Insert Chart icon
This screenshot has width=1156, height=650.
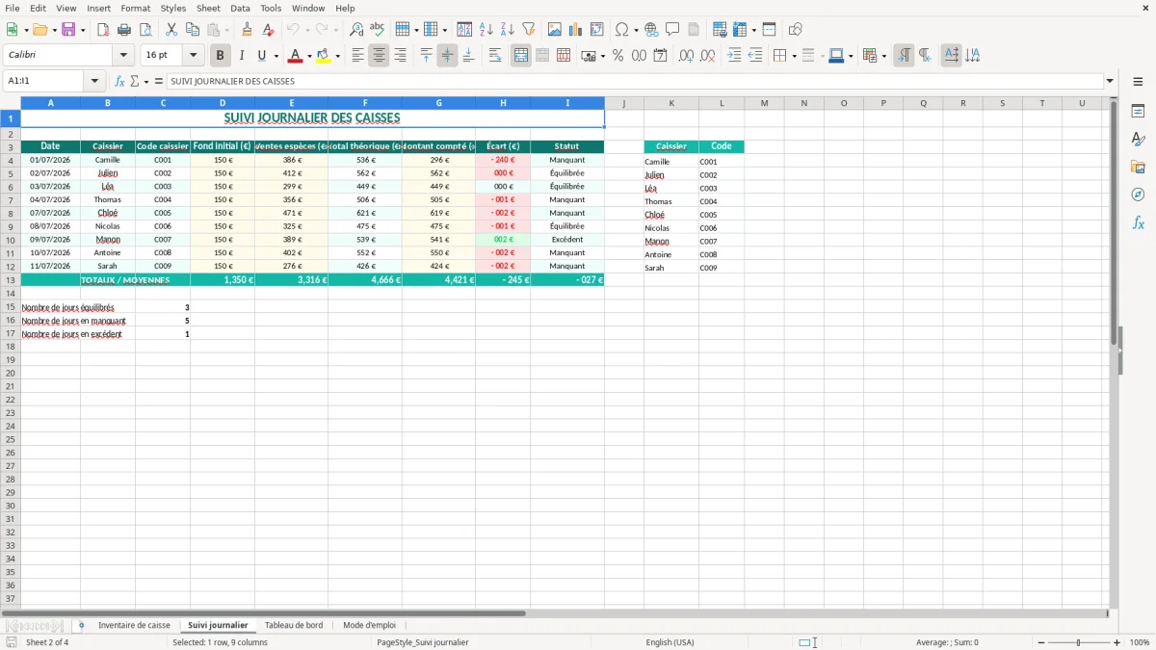coord(576,30)
